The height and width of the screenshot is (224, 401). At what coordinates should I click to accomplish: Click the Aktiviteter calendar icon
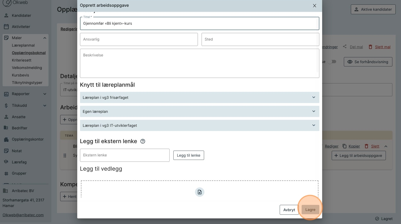click(6, 26)
